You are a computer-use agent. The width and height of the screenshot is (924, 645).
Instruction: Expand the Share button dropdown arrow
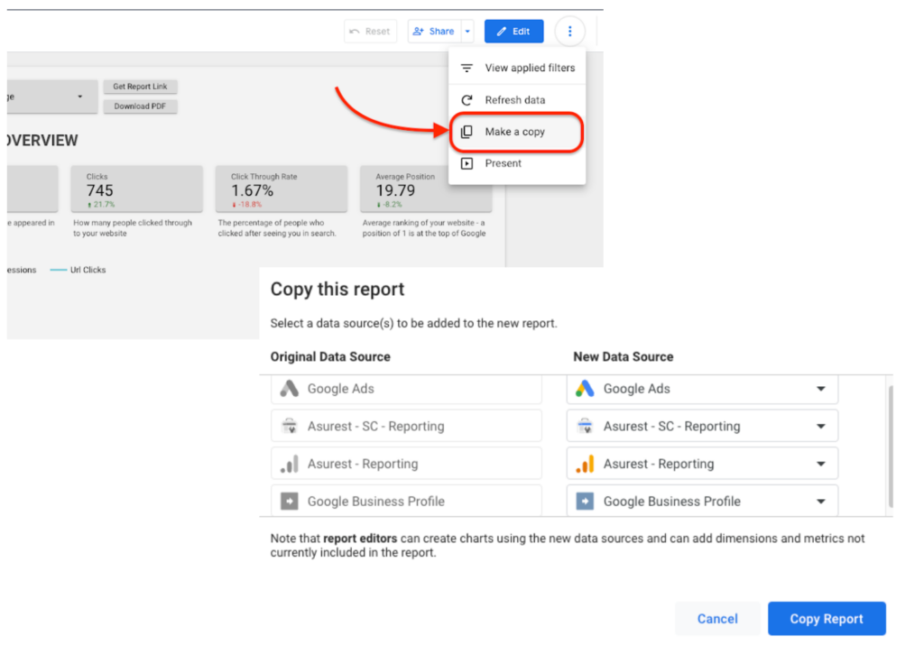tap(467, 32)
